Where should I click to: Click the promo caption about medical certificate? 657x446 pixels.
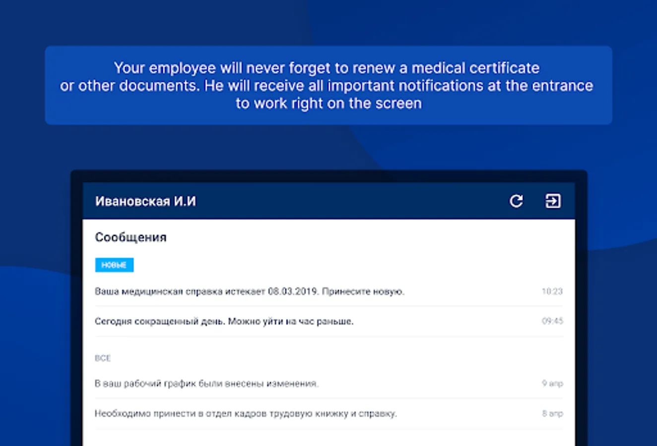(x=328, y=85)
